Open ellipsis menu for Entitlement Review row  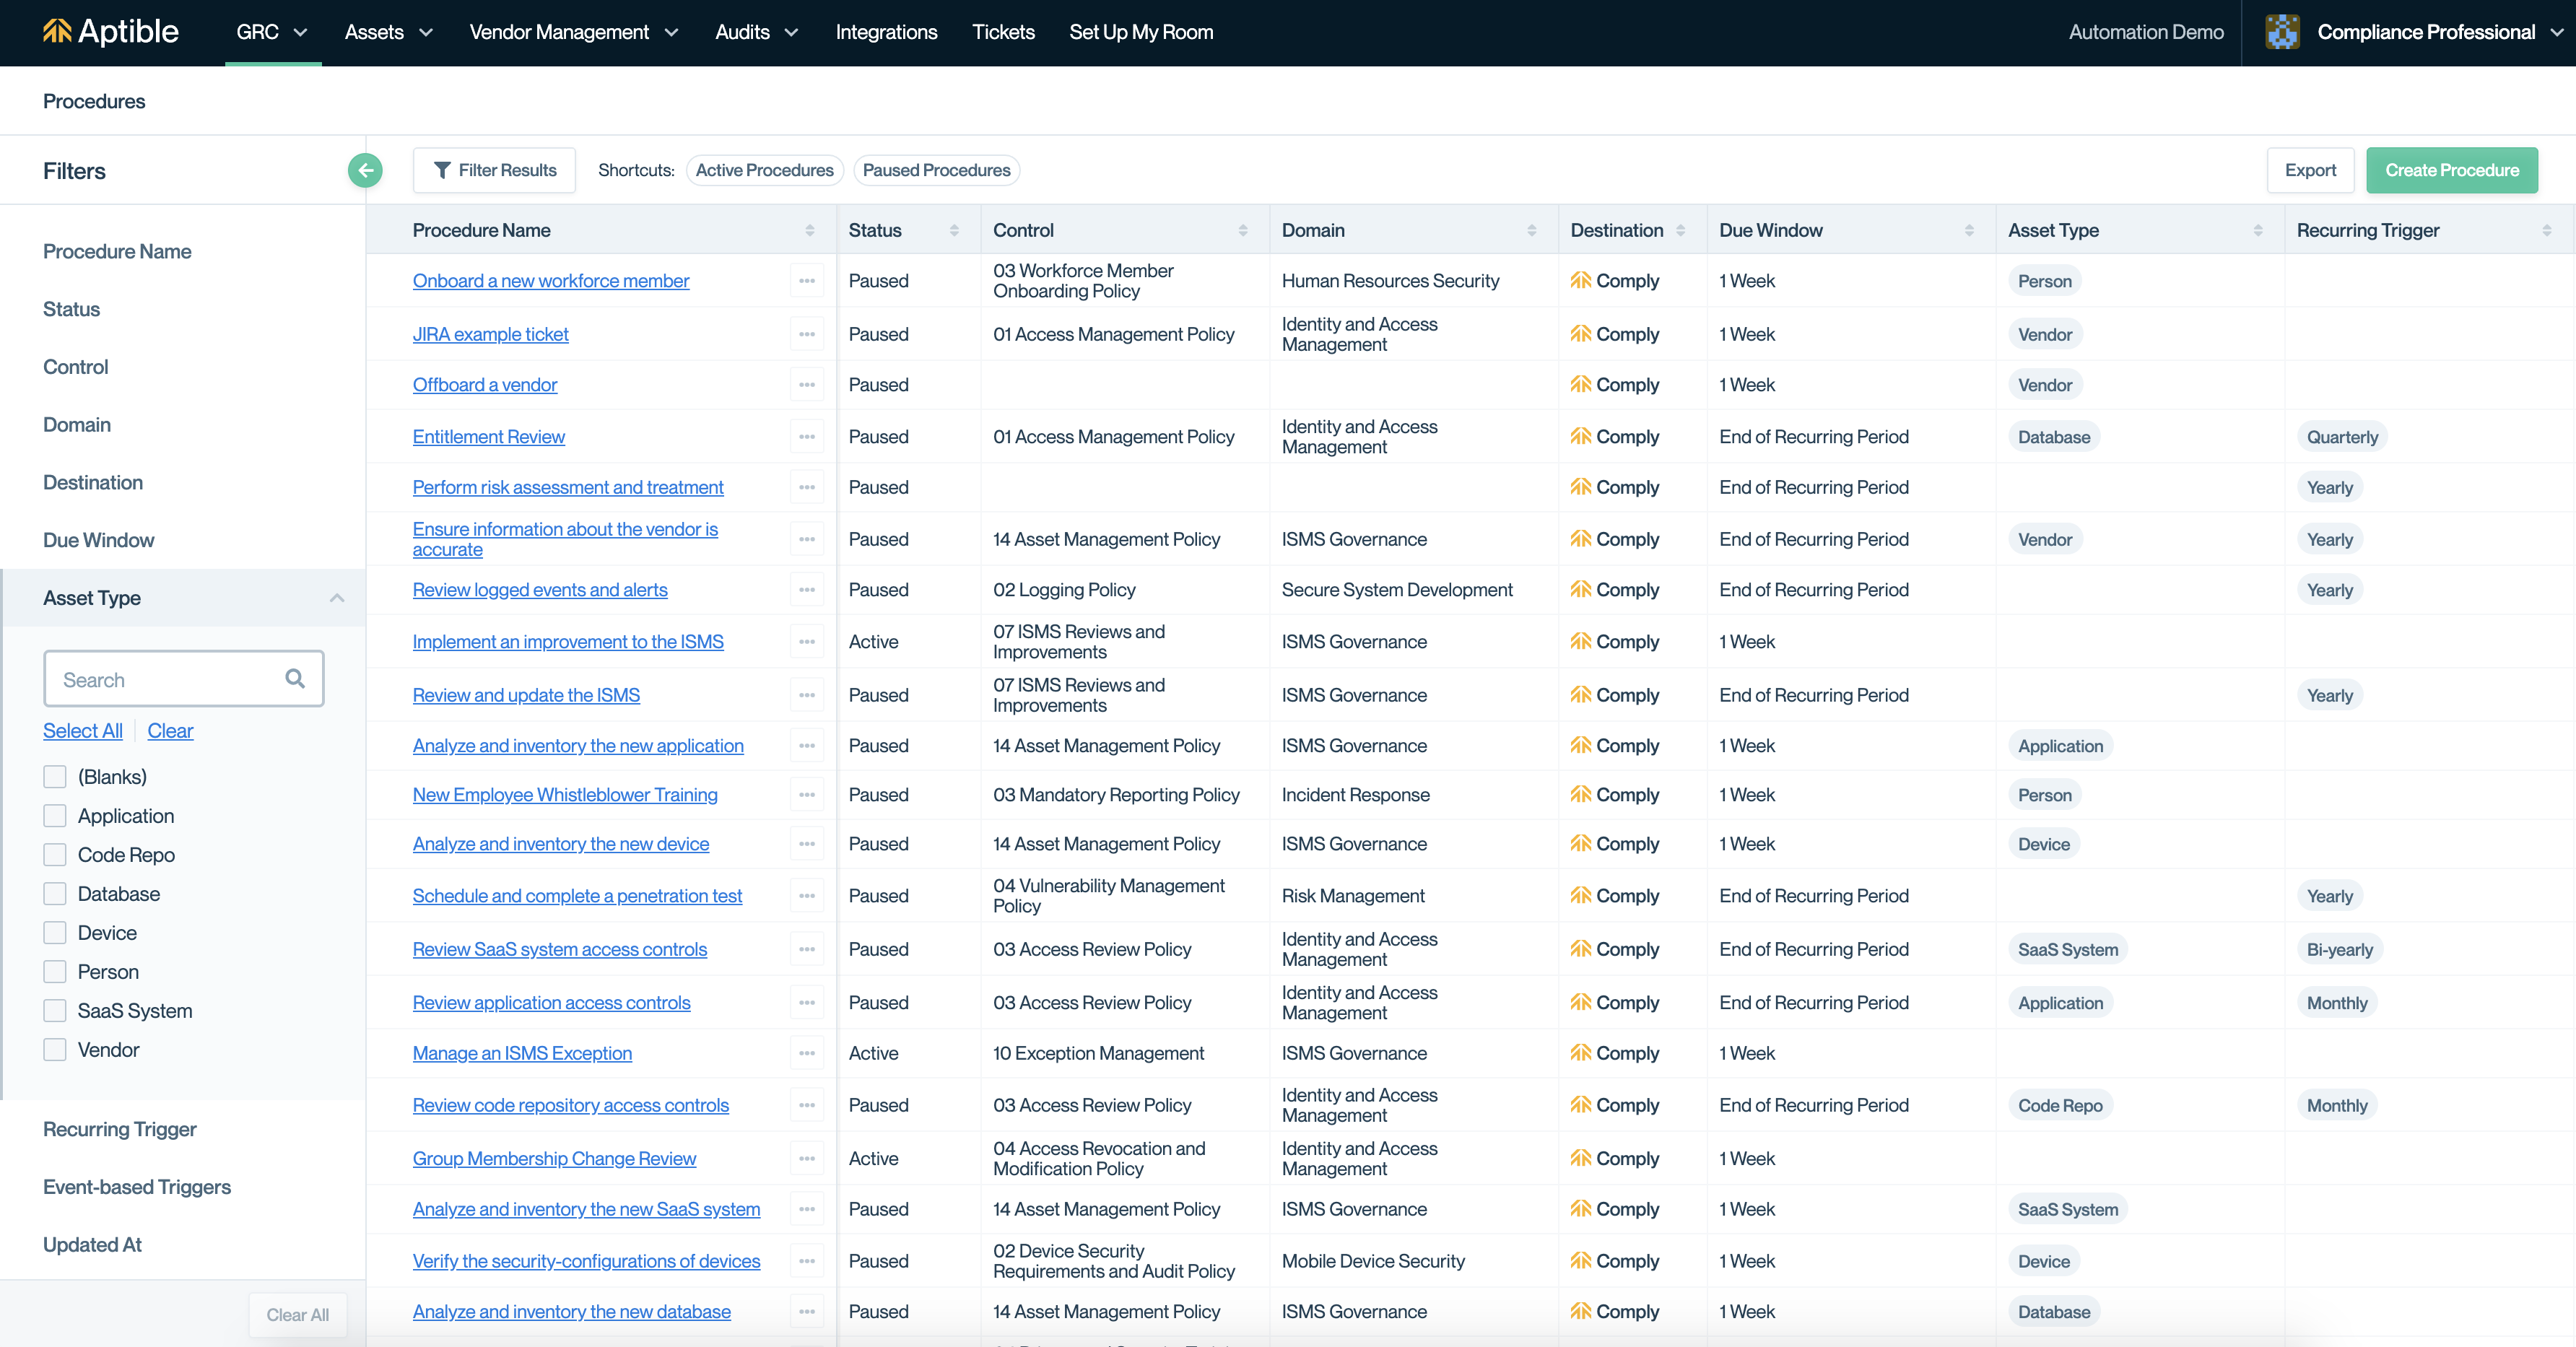[806, 437]
